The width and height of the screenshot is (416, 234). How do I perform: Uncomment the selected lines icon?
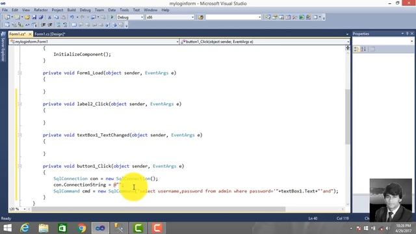tap(65, 25)
